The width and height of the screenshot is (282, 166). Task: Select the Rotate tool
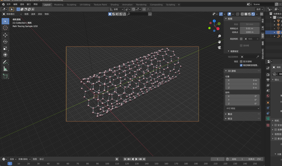5,42
